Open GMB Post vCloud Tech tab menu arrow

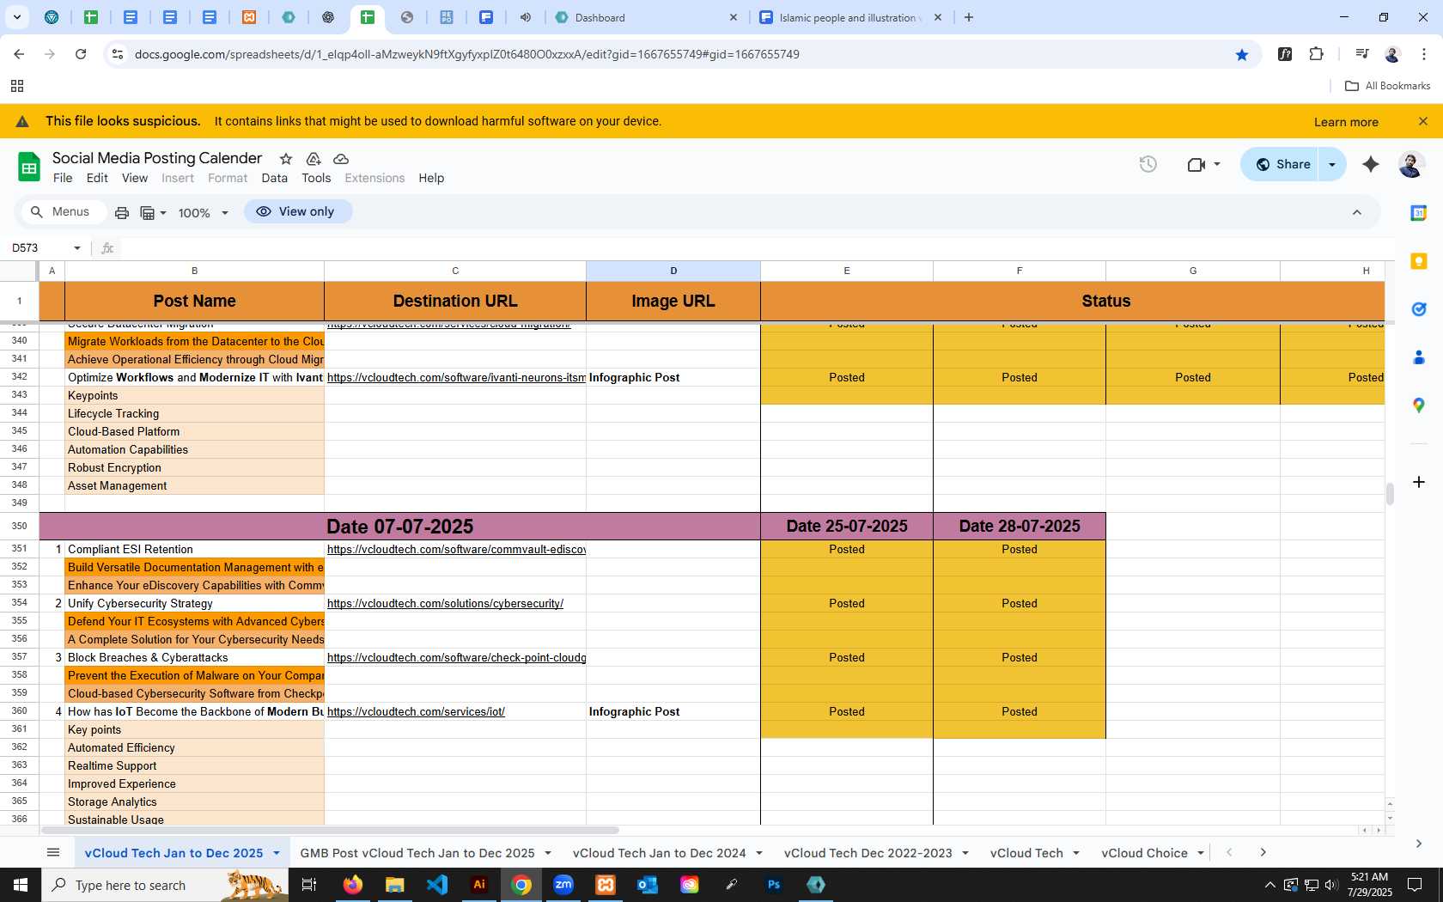click(548, 853)
